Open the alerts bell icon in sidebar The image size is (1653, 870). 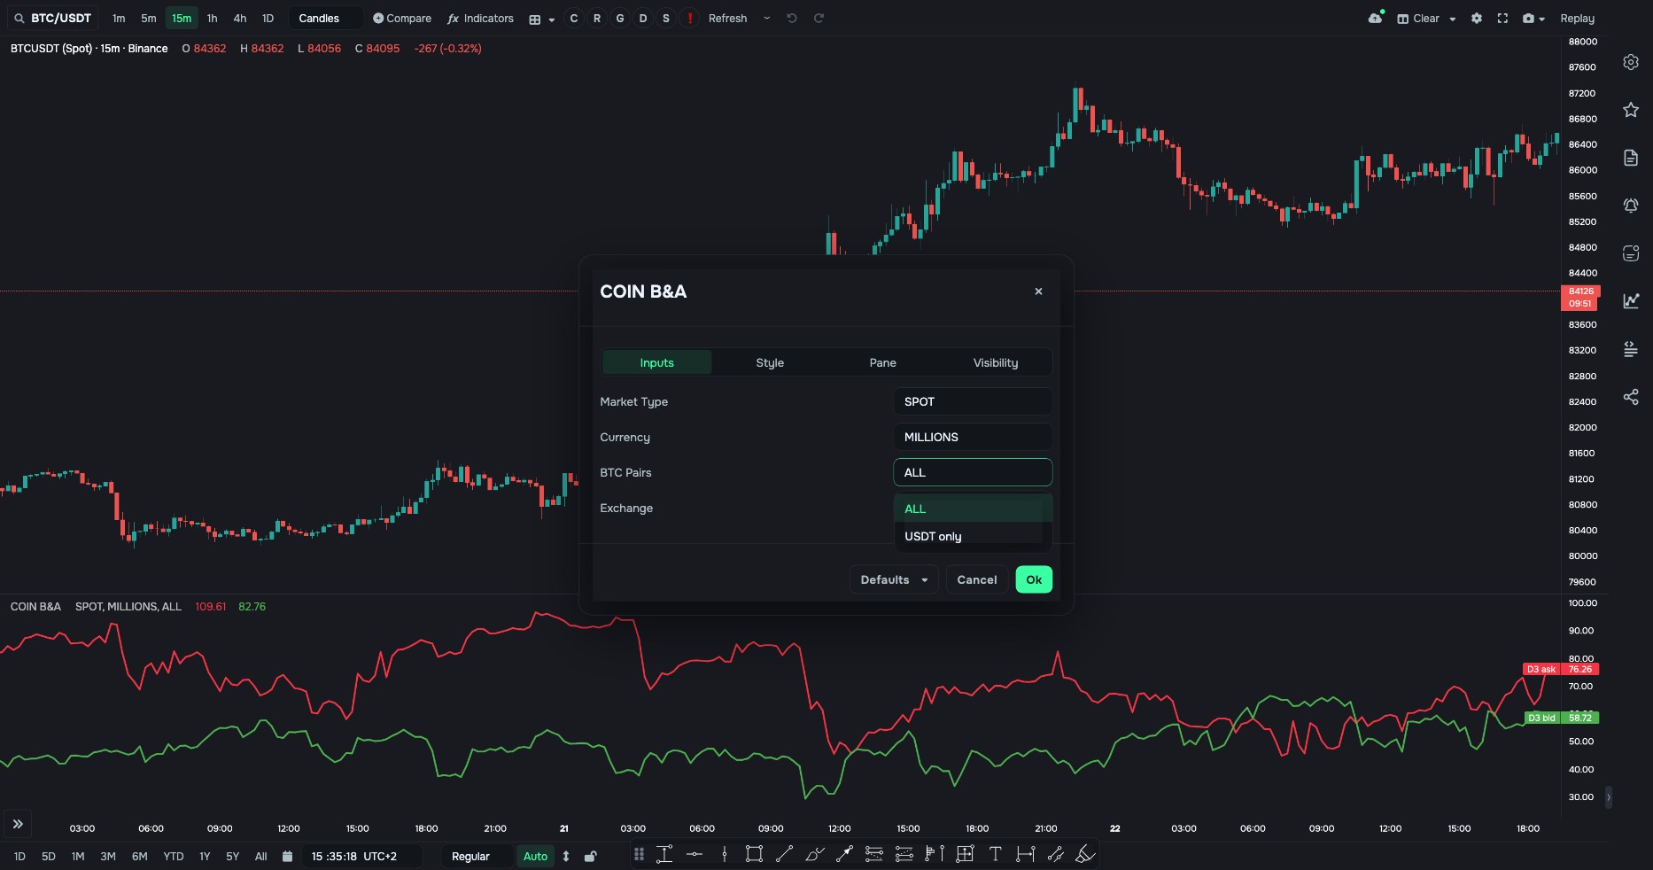click(1631, 206)
